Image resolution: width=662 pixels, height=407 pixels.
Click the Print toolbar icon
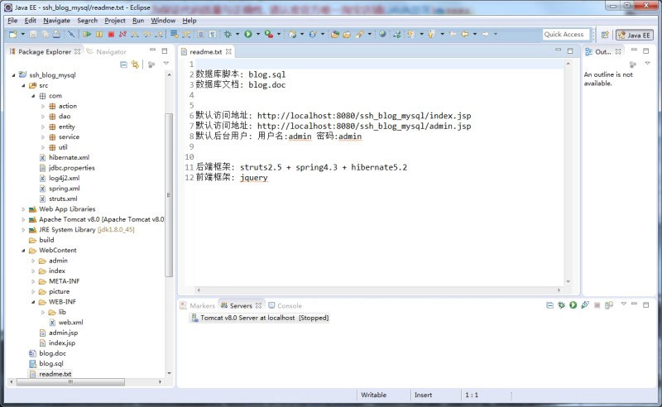[56, 34]
